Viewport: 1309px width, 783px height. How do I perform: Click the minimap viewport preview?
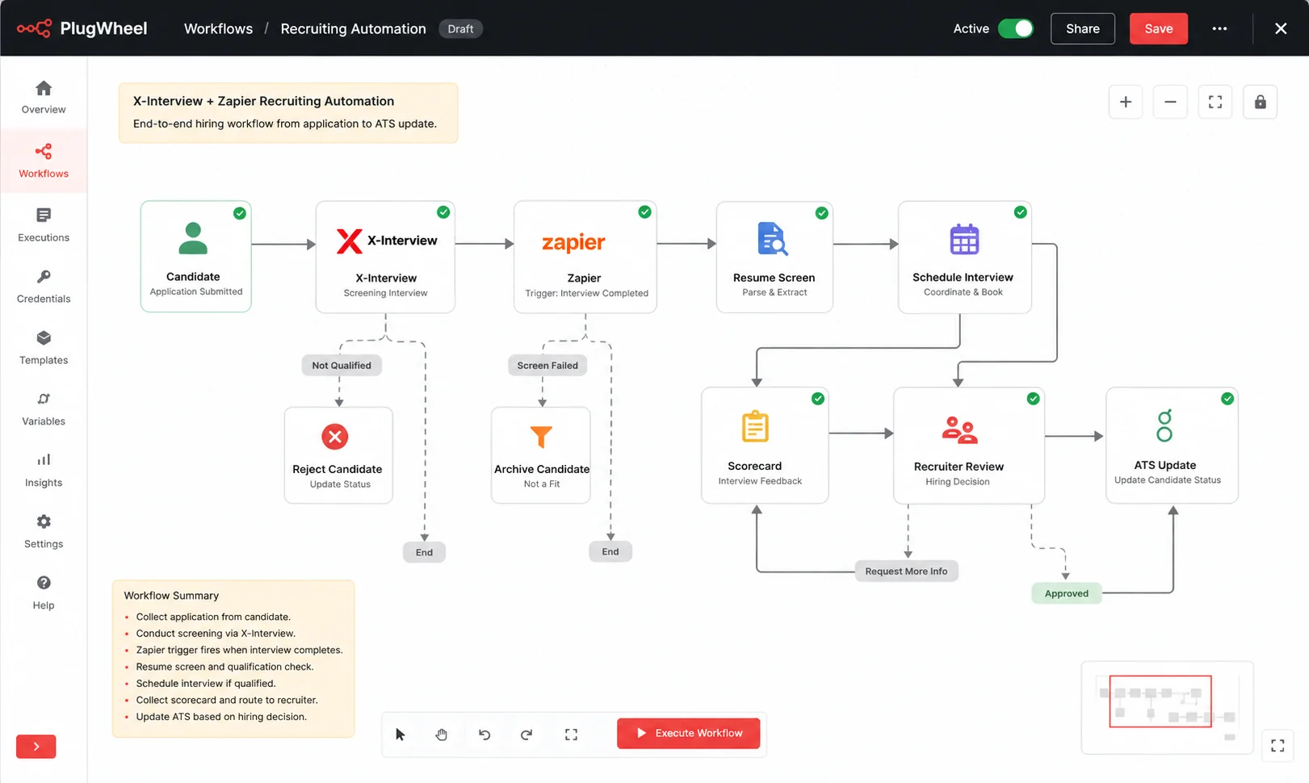[1160, 701]
